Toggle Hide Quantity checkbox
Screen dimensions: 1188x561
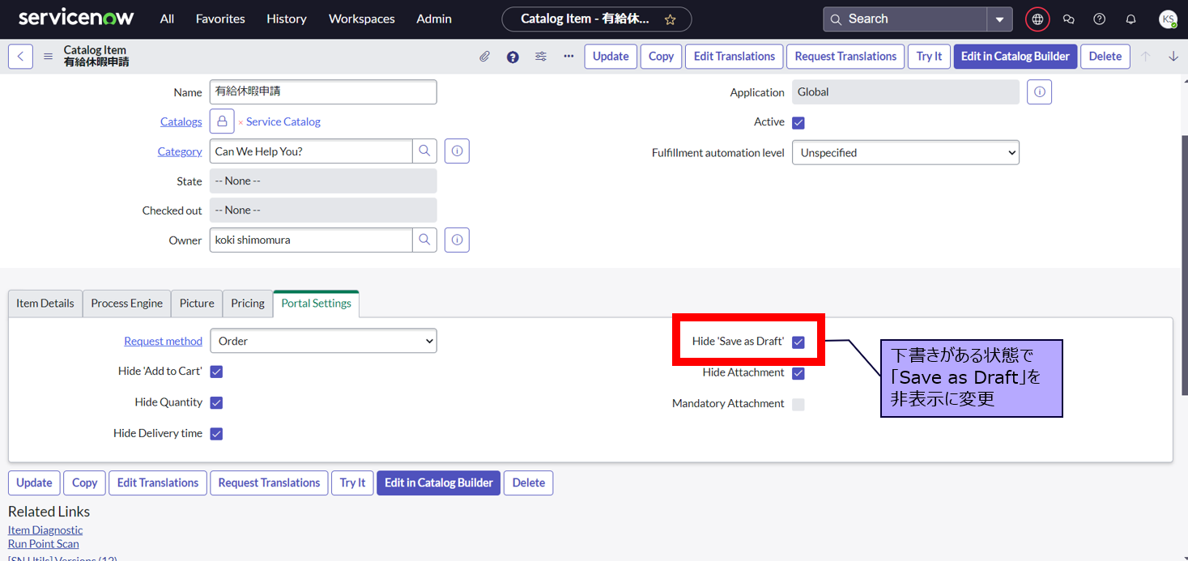[216, 402]
